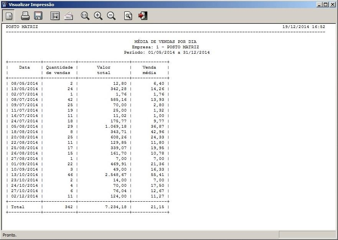Open the spreadsheet export icon
Screen dimensions: 338x240
[x=55, y=16]
